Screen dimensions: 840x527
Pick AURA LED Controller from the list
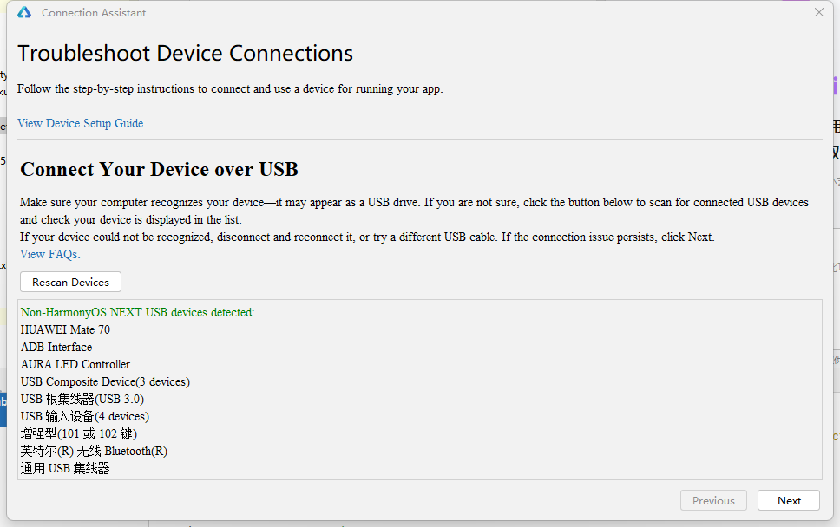(75, 364)
